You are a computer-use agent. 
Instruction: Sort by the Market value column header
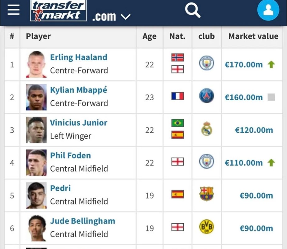253,36
